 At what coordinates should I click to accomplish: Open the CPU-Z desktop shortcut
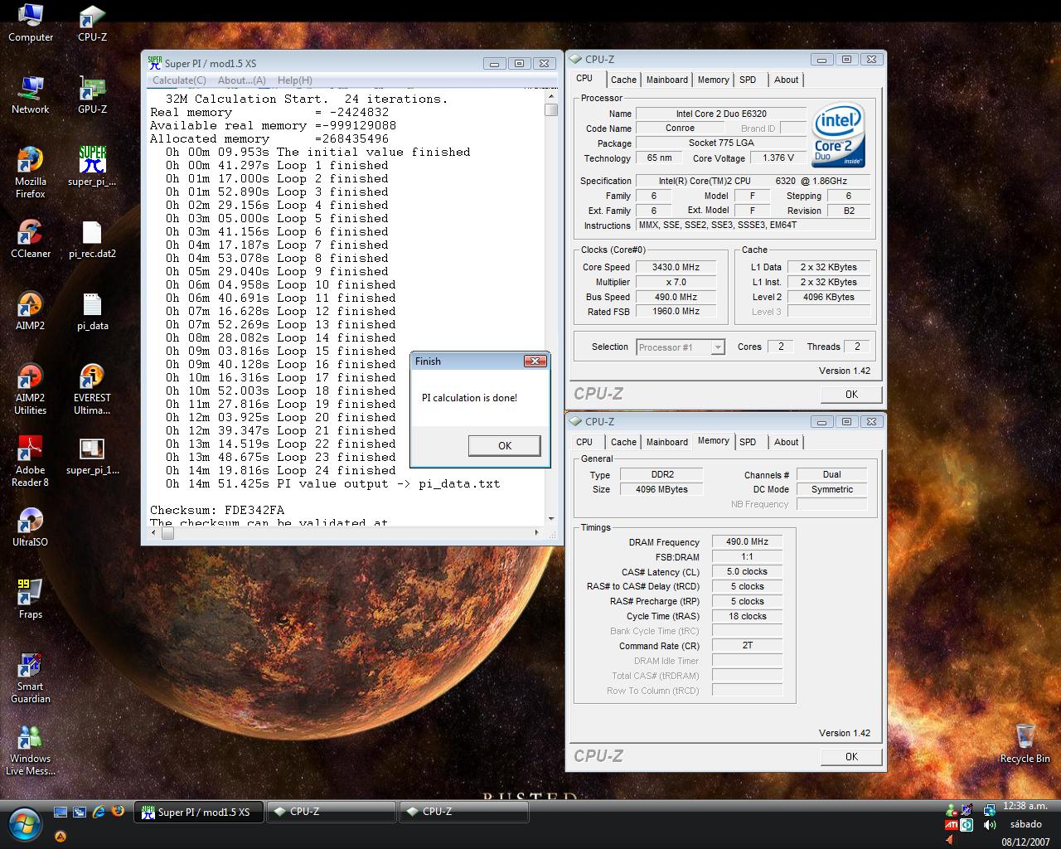[92, 23]
